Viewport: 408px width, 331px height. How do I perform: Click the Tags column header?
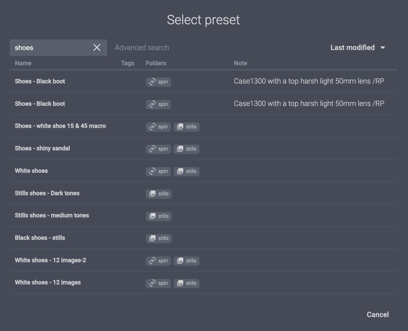coord(127,63)
